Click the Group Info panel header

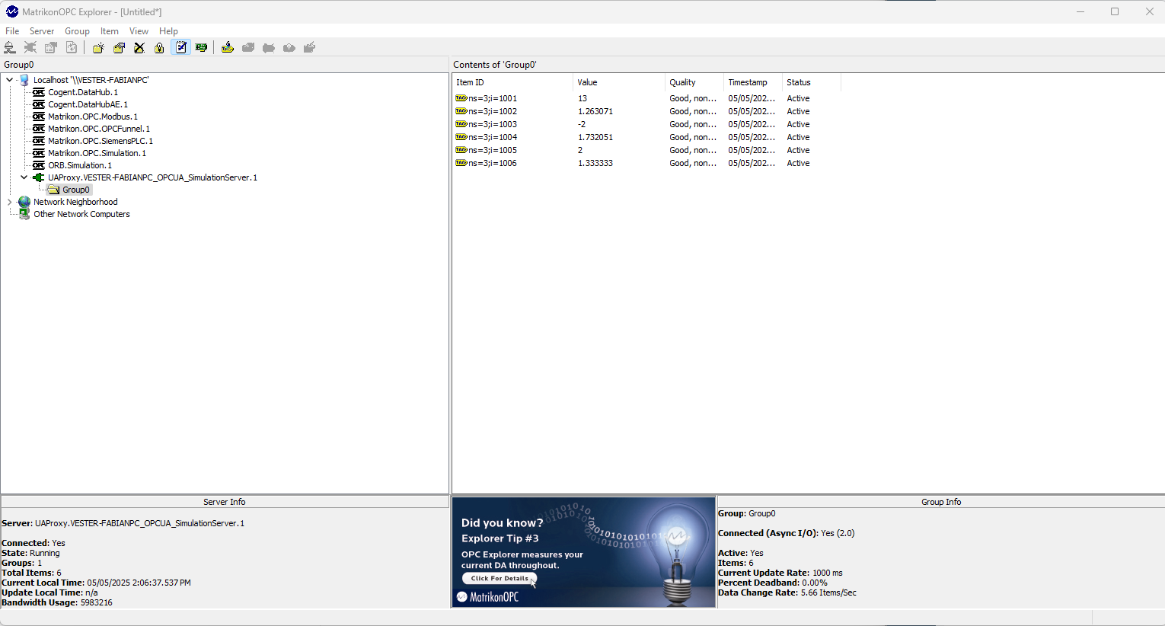coord(941,502)
